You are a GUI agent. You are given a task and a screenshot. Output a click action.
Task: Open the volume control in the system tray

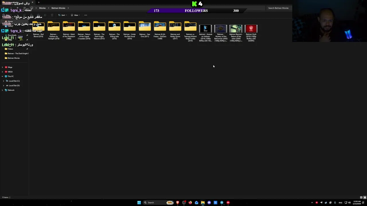coord(349,203)
